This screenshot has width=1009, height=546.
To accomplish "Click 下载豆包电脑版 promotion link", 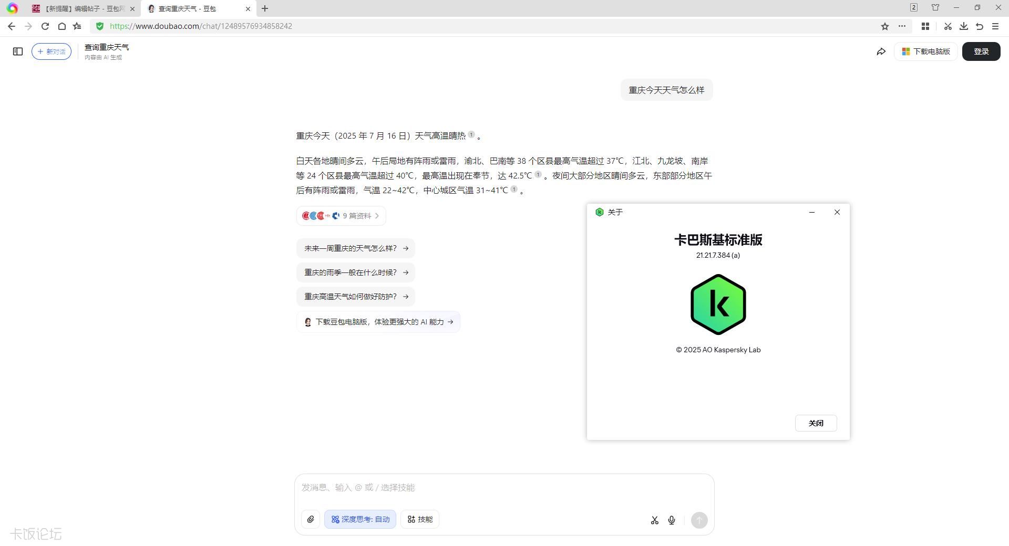I will click(x=378, y=322).
